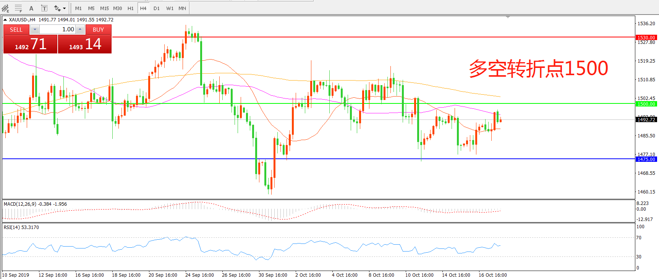659x279 pixels.
Task: Collapse One Click Trading panel triangle
Action: (5, 20)
